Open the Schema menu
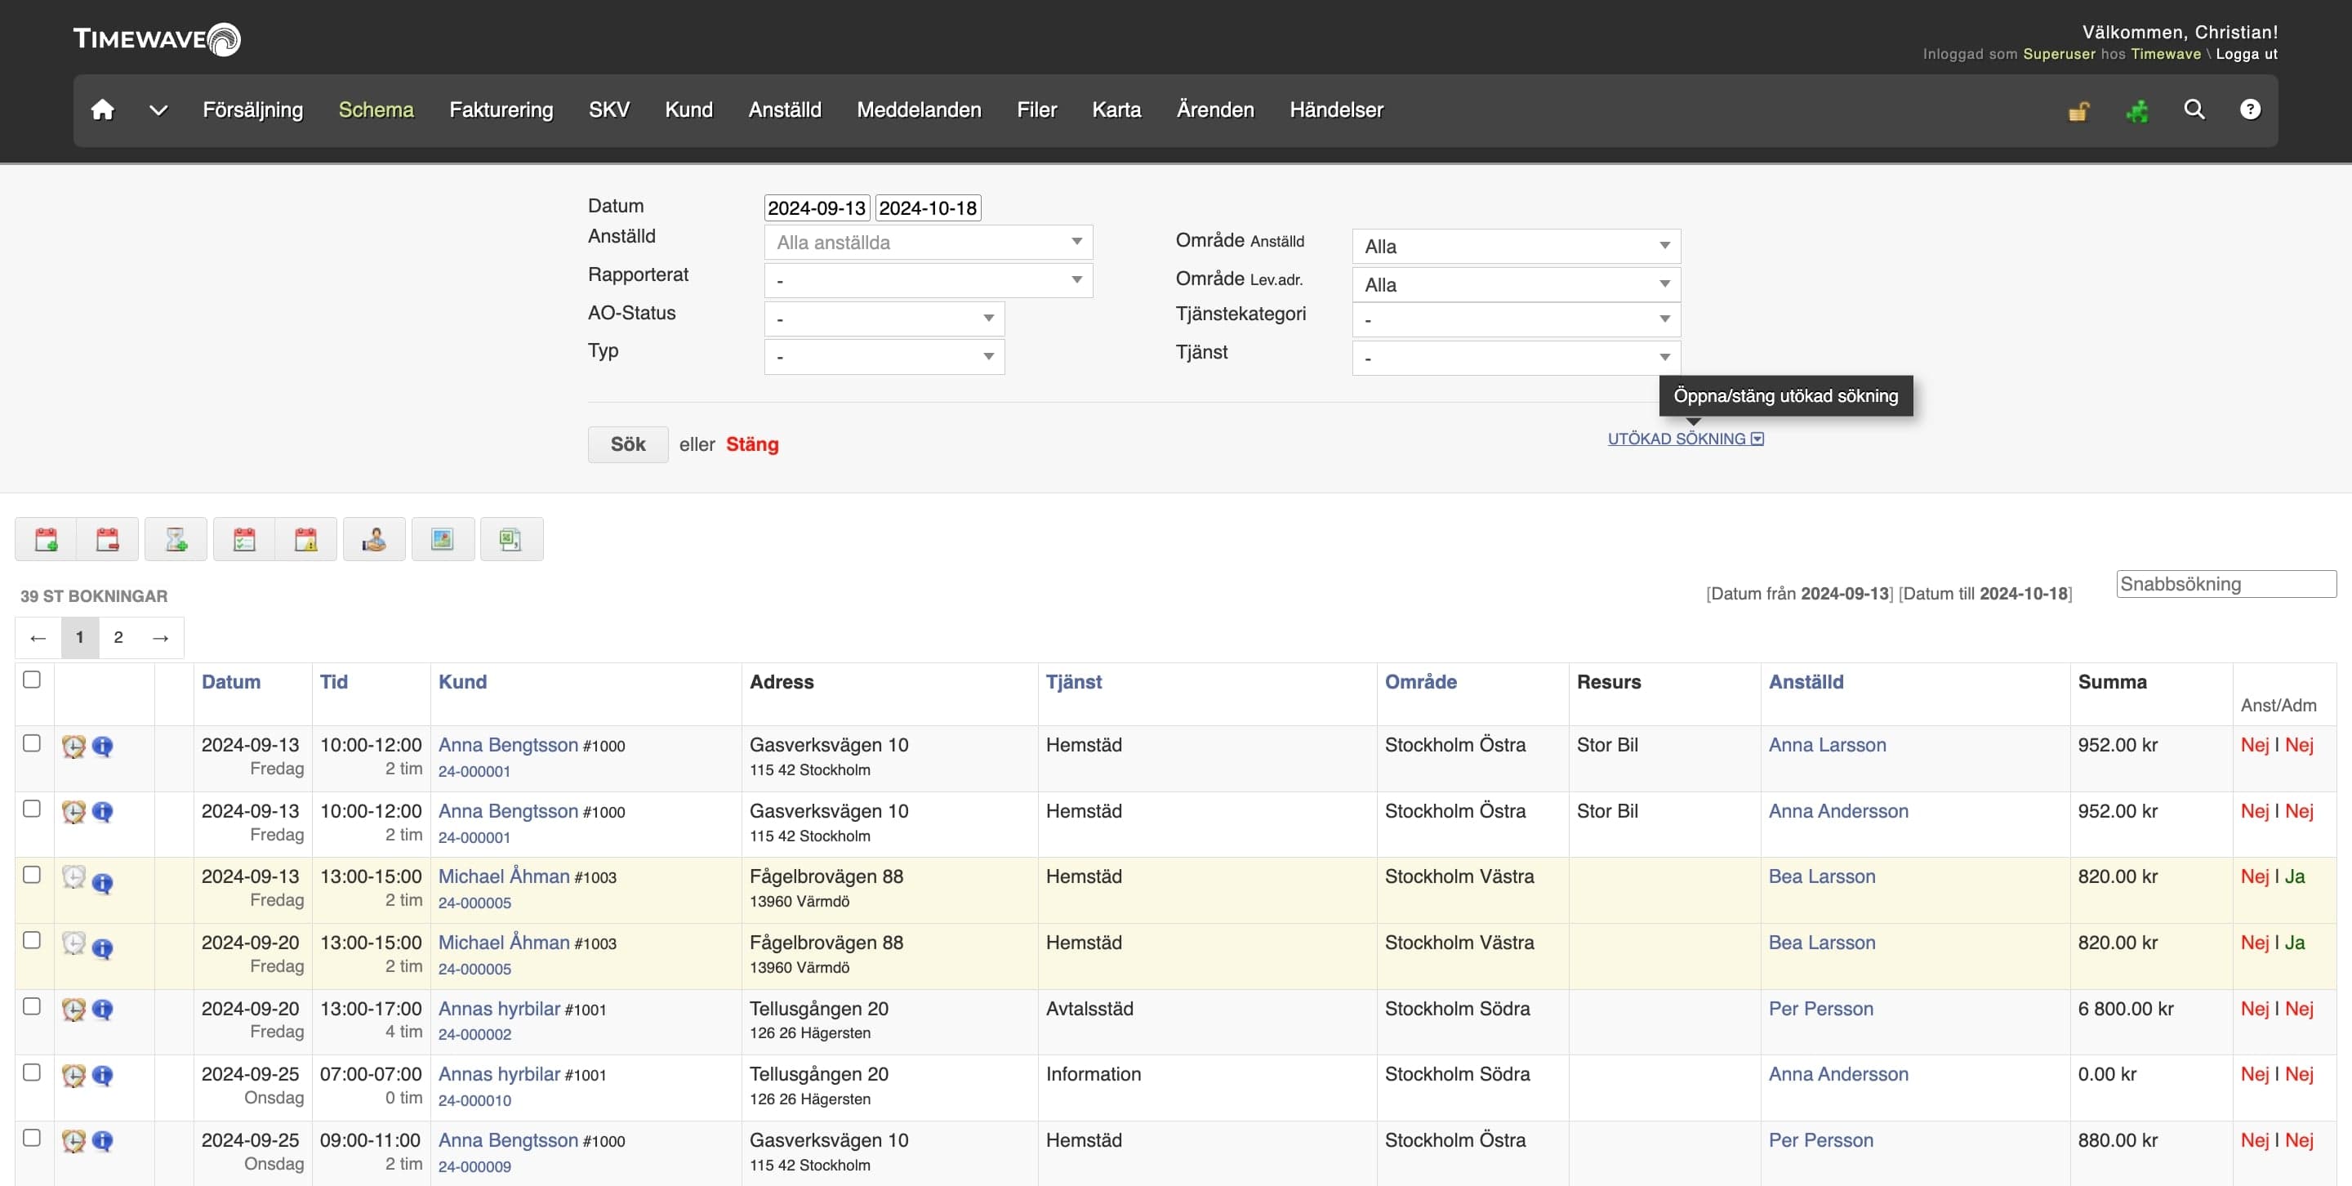2352x1186 pixels. click(376, 109)
